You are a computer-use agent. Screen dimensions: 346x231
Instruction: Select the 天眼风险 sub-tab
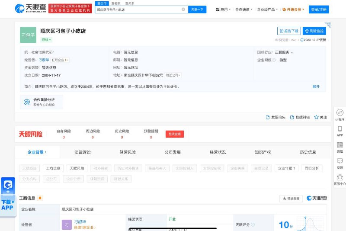coord(77,168)
